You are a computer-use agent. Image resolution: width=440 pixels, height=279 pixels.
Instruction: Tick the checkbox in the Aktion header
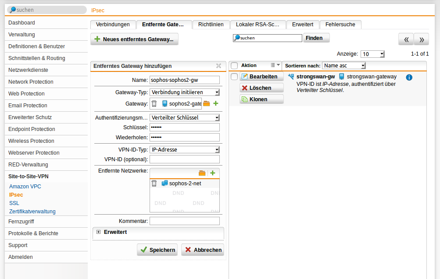(x=234, y=66)
